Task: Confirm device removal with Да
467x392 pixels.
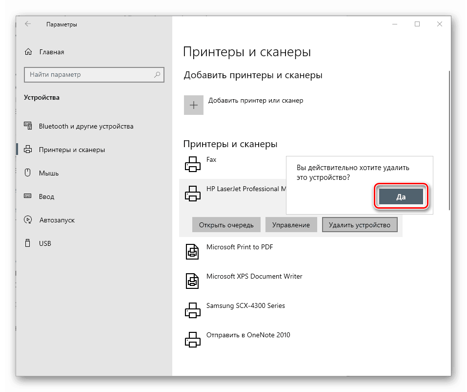Action: [401, 196]
